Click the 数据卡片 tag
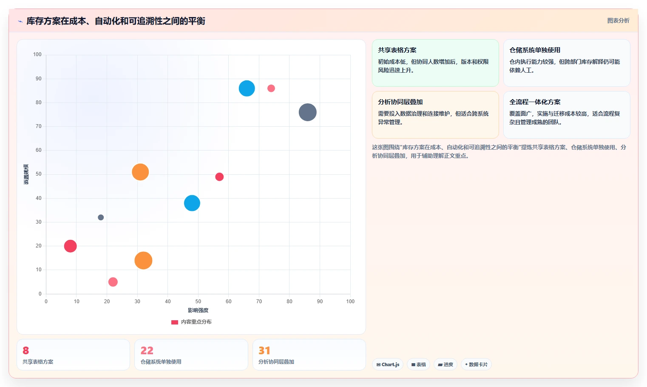This screenshot has width=647, height=387. click(476, 364)
